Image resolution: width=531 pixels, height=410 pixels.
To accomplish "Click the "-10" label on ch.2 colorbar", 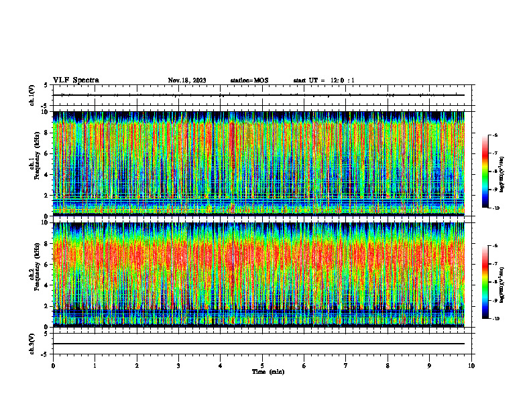I will [495, 319].
